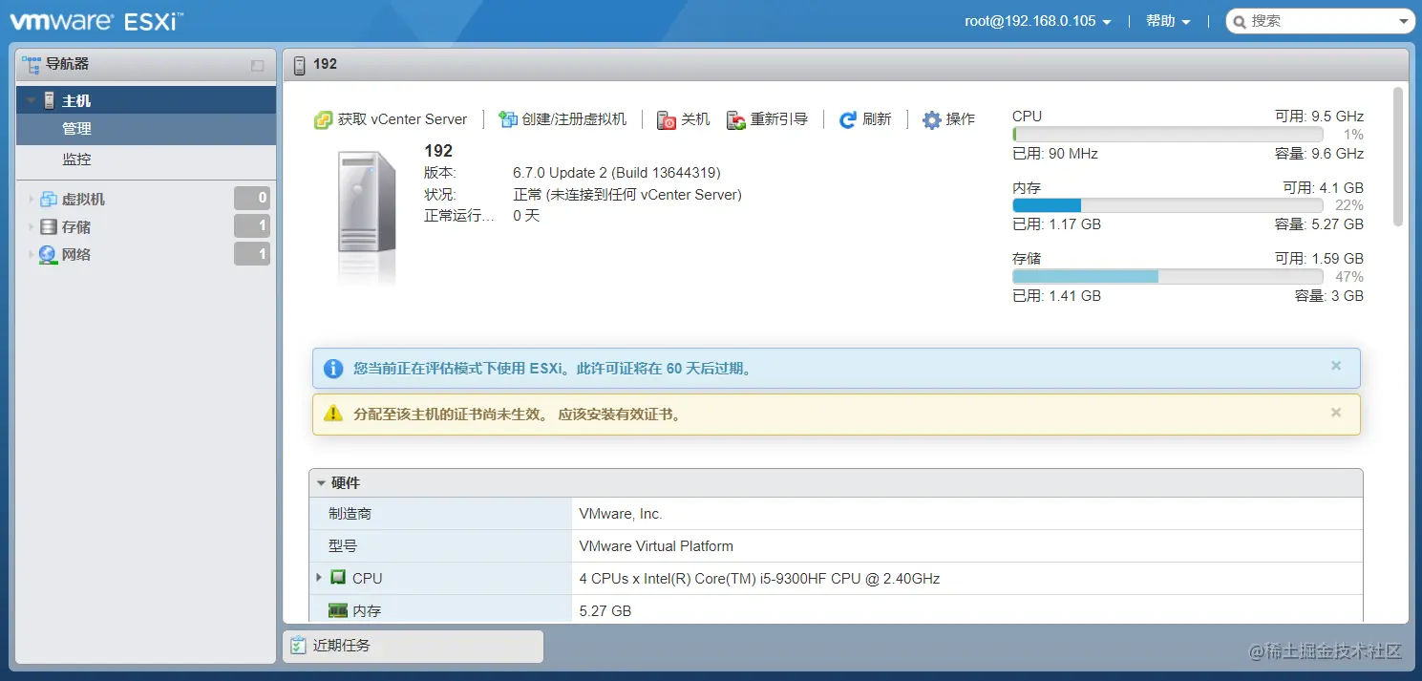
Task: Click the 网络 count badge 1
Action: point(252,254)
